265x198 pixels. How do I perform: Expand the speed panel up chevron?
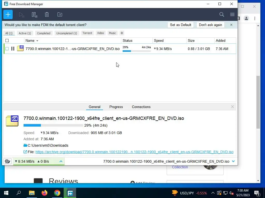61,161
